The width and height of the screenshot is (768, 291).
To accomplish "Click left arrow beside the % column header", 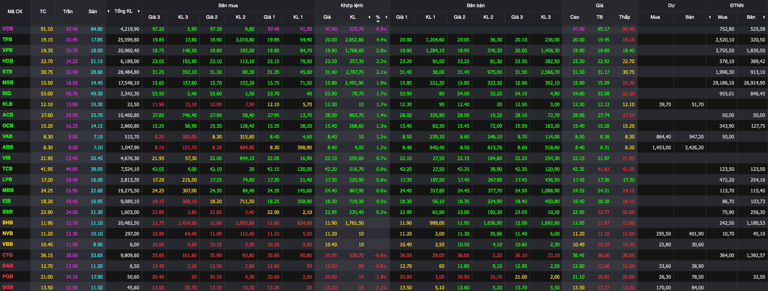I will point(369,17).
